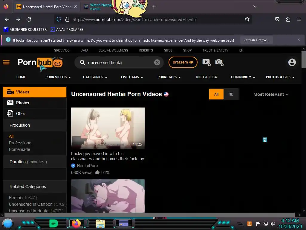The width and height of the screenshot is (306, 230).
Task: Choose the Homemade production filter
Action: point(19,149)
